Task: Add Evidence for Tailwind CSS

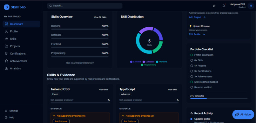Action: click(x=61, y=121)
